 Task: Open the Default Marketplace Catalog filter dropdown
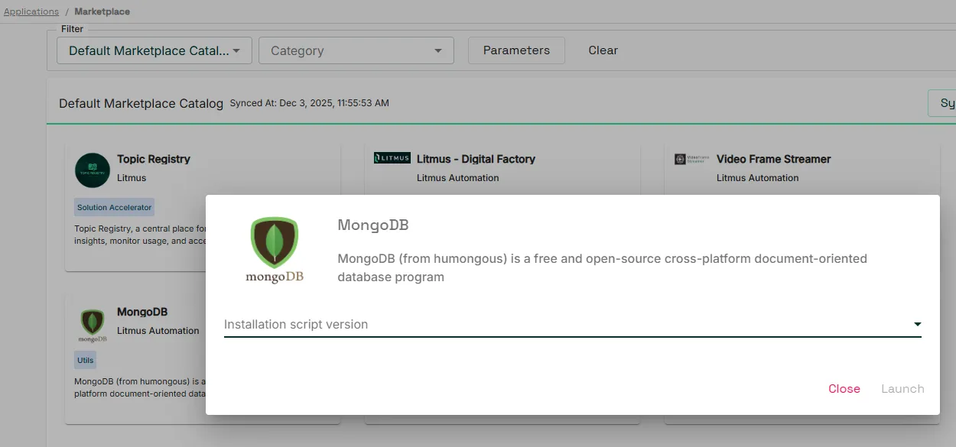154,50
